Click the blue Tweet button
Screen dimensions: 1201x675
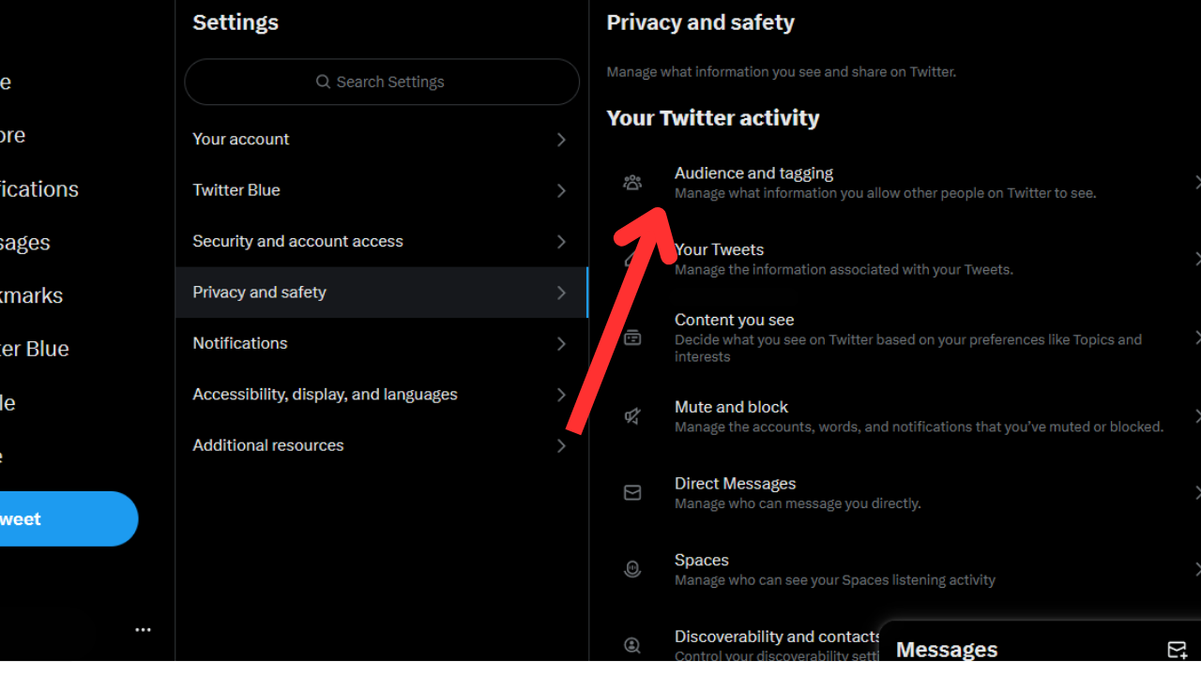[56, 518]
